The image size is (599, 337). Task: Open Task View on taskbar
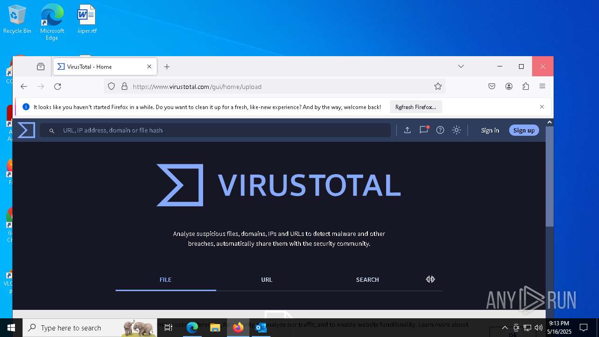[x=169, y=328]
